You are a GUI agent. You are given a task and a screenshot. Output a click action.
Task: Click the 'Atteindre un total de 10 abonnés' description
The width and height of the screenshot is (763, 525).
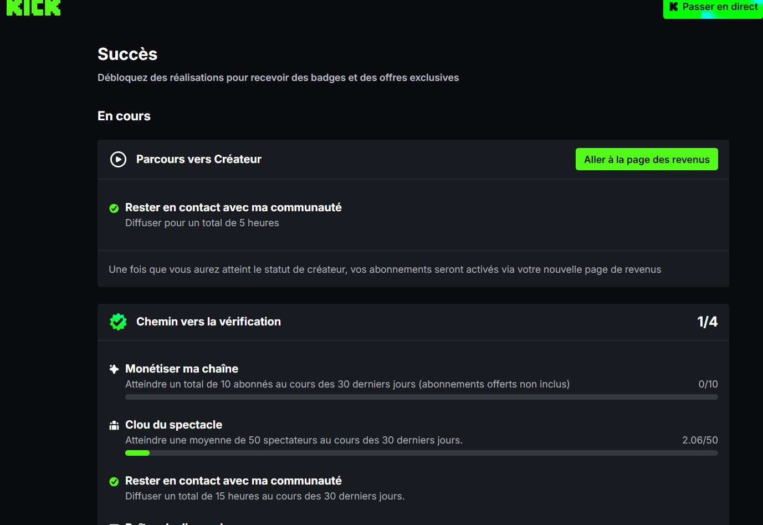click(347, 384)
